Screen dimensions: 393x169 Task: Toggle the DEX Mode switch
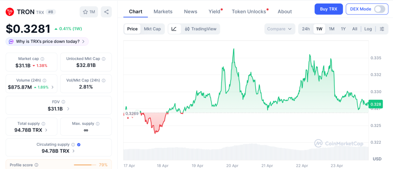pos(379,9)
